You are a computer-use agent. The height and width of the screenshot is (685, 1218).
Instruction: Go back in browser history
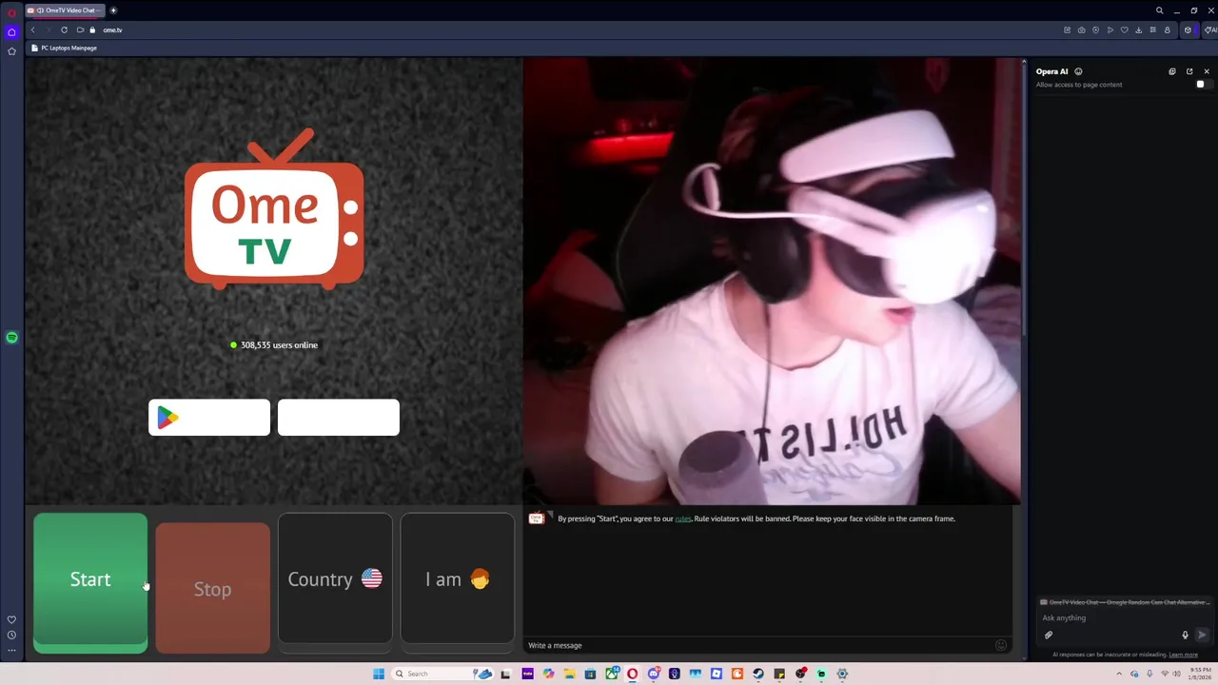[x=32, y=29]
